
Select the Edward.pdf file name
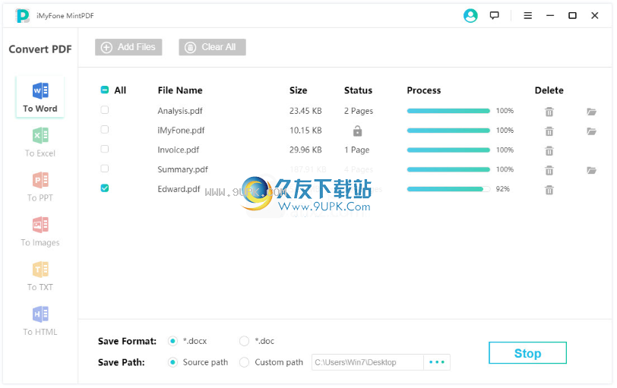(179, 189)
